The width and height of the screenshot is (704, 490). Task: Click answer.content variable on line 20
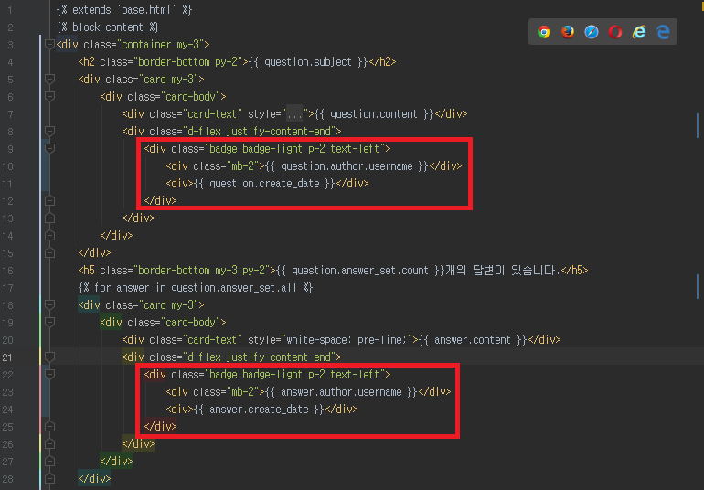coord(473,340)
